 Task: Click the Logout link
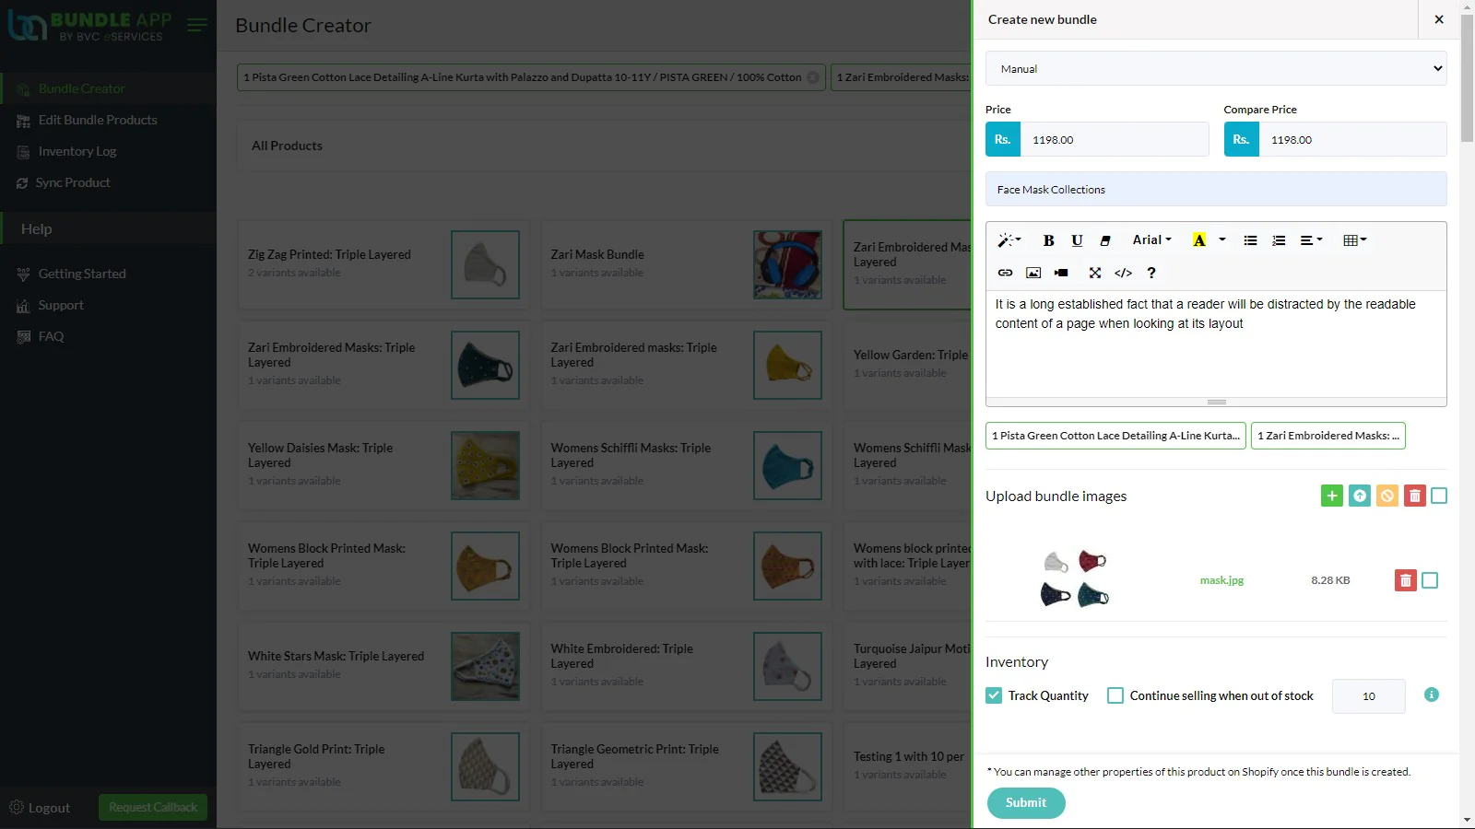41,808
